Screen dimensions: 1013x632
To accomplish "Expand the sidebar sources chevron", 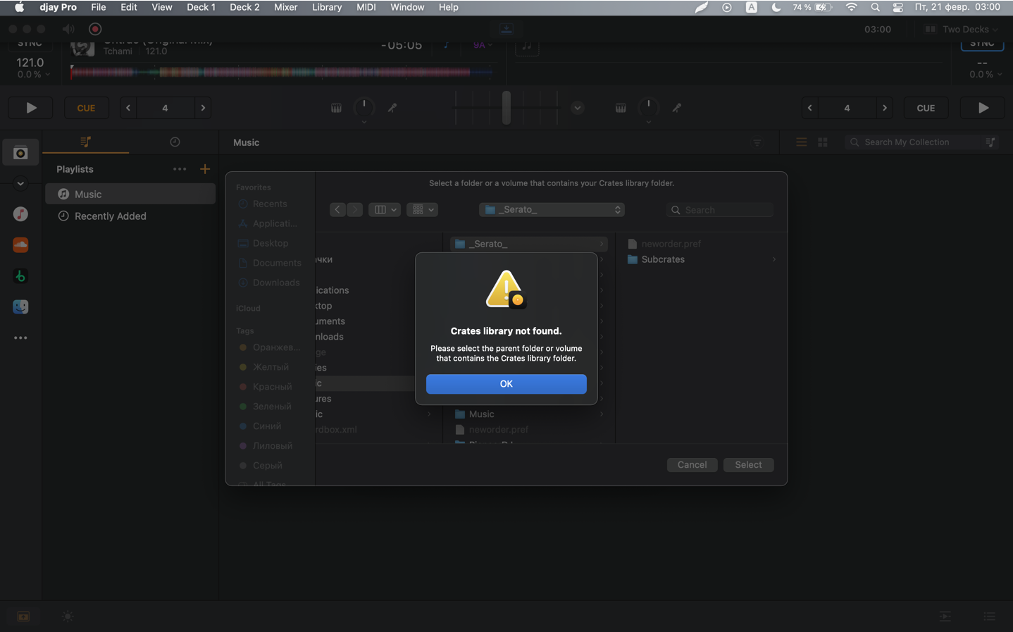I will click(20, 184).
